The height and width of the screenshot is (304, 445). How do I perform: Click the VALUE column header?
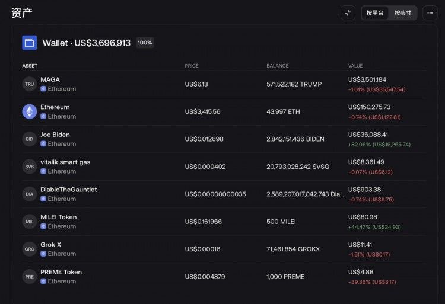pos(355,66)
